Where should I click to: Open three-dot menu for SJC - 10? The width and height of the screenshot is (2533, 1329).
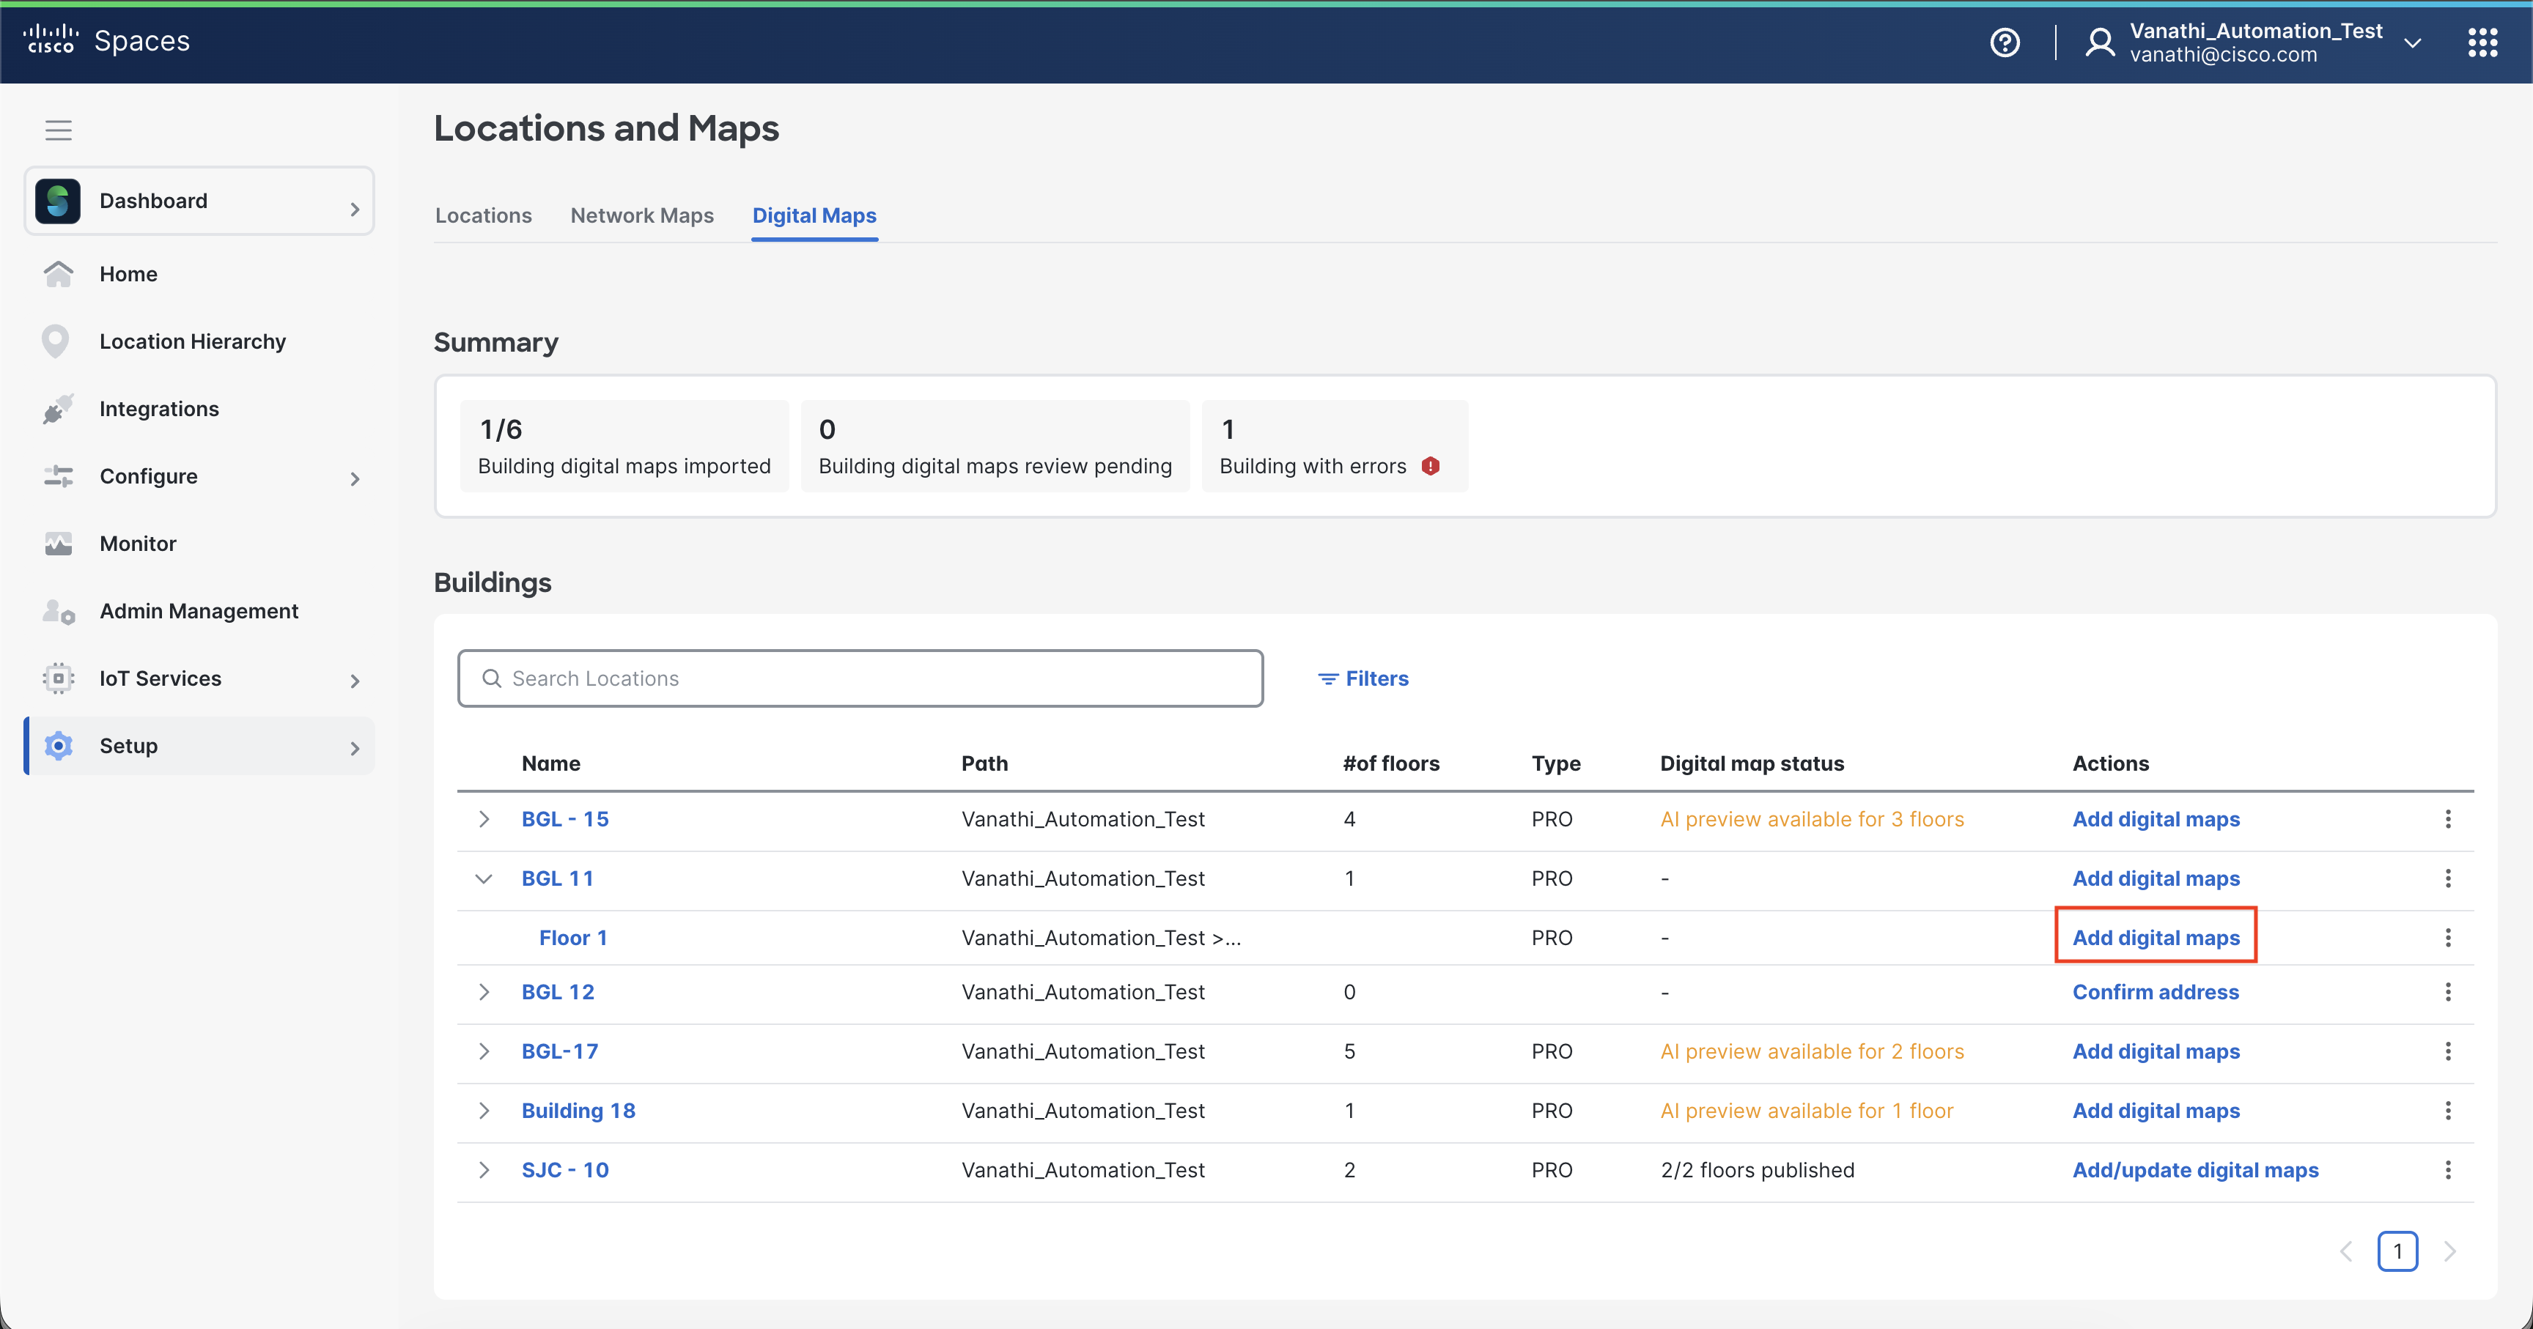point(2447,1170)
